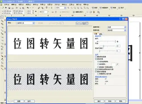Click the Export toolbar icon
Viewport: 142px width, 104px height.
(42, 8)
